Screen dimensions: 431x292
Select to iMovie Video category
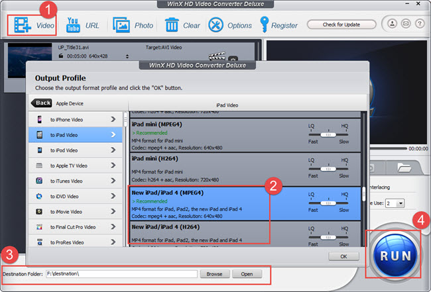pyautogui.click(x=76, y=212)
